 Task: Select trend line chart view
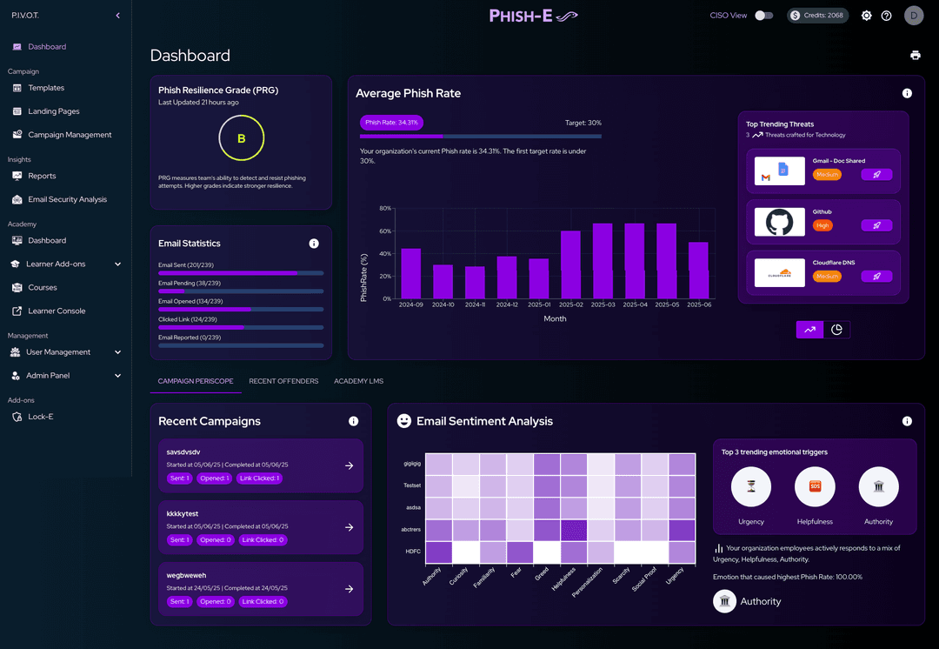coord(809,330)
